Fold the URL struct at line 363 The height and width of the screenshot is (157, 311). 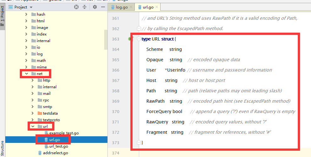click(x=139, y=39)
